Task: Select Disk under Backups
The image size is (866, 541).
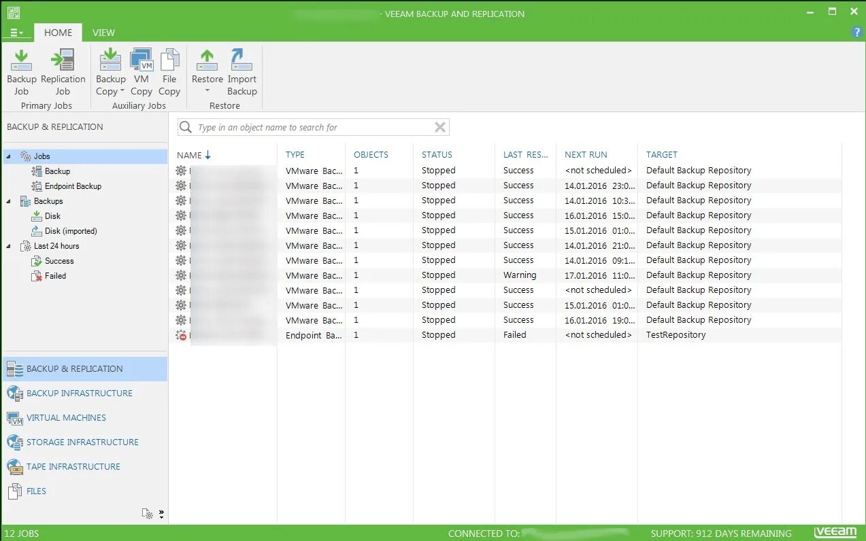Action: (52, 216)
